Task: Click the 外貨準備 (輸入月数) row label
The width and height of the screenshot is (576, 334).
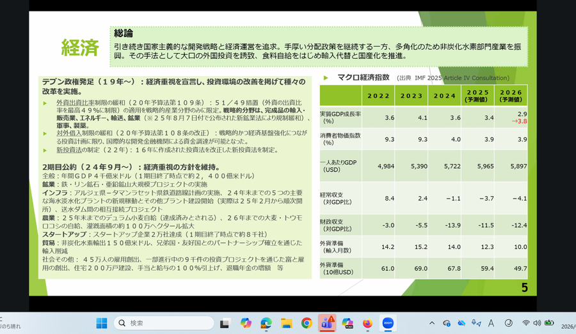Action: [335, 247]
